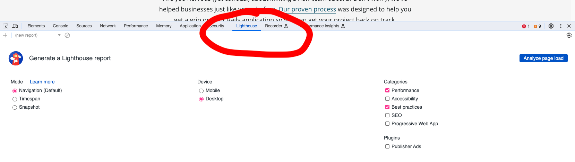Switch to the Sources tab
575x162 pixels.
pos(84,26)
